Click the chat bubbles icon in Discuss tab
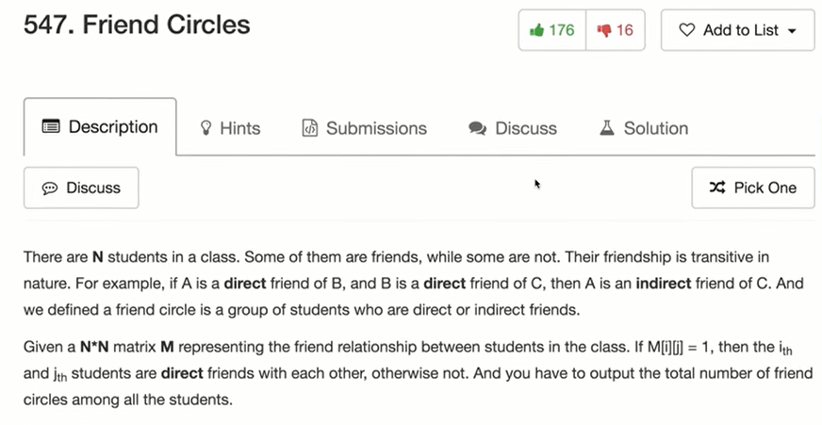 [477, 128]
